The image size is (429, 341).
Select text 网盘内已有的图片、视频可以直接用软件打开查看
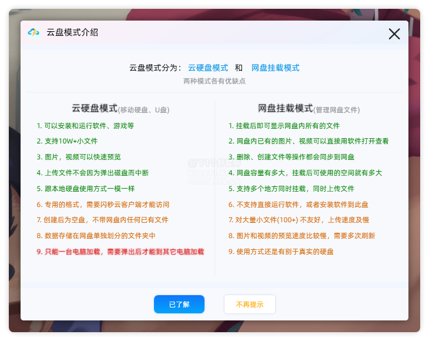click(313, 141)
